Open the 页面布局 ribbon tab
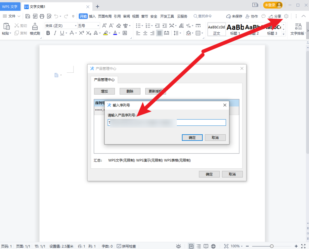The width and height of the screenshot is (309, 249). coord(105,16)
